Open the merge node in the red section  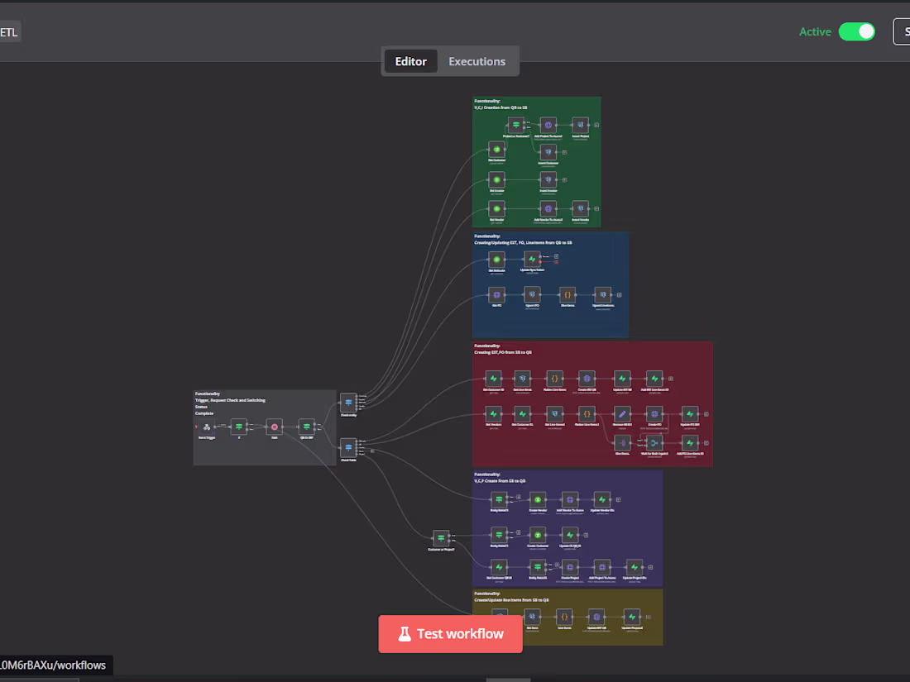coord(653,441)
